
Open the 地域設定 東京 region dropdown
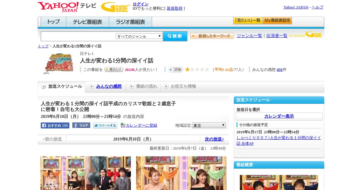click(209, 125)
